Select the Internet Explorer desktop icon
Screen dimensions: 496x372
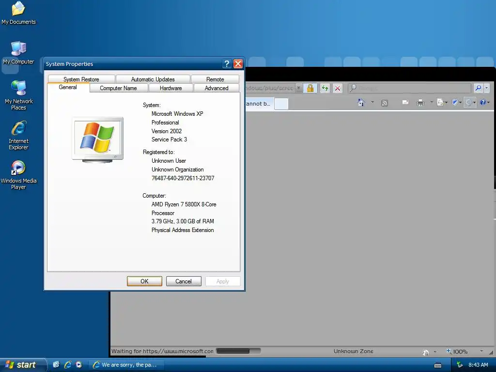(x=18, y=135)
